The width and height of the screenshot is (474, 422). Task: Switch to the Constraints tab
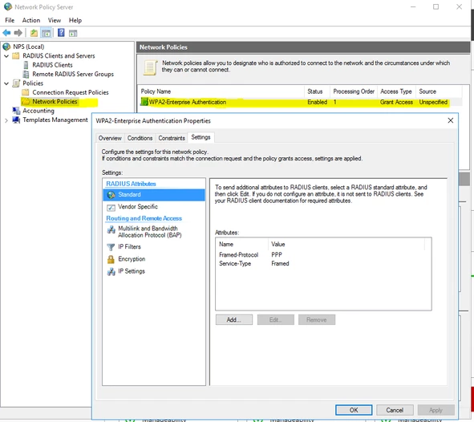pos(172,138)
